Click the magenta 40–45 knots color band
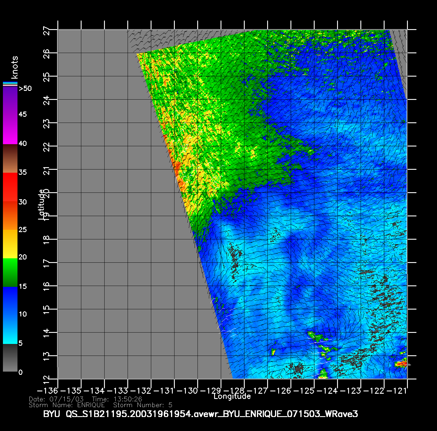 pos(10,130)
